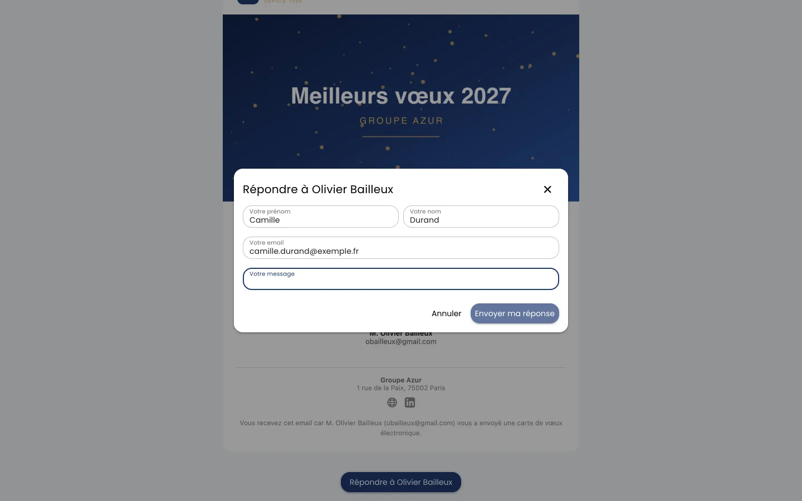The image size is (802, 501).
Task: Click the Votre email field
Action: coord(401,248)
